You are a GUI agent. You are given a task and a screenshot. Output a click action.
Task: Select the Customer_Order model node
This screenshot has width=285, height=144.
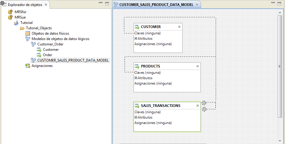(x=50, y=44)
